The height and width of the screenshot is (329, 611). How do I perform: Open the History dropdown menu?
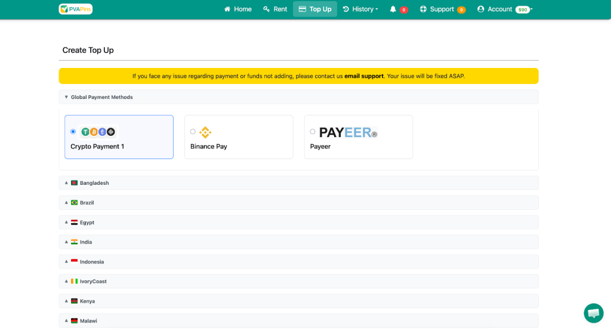[x=360, y=10]
